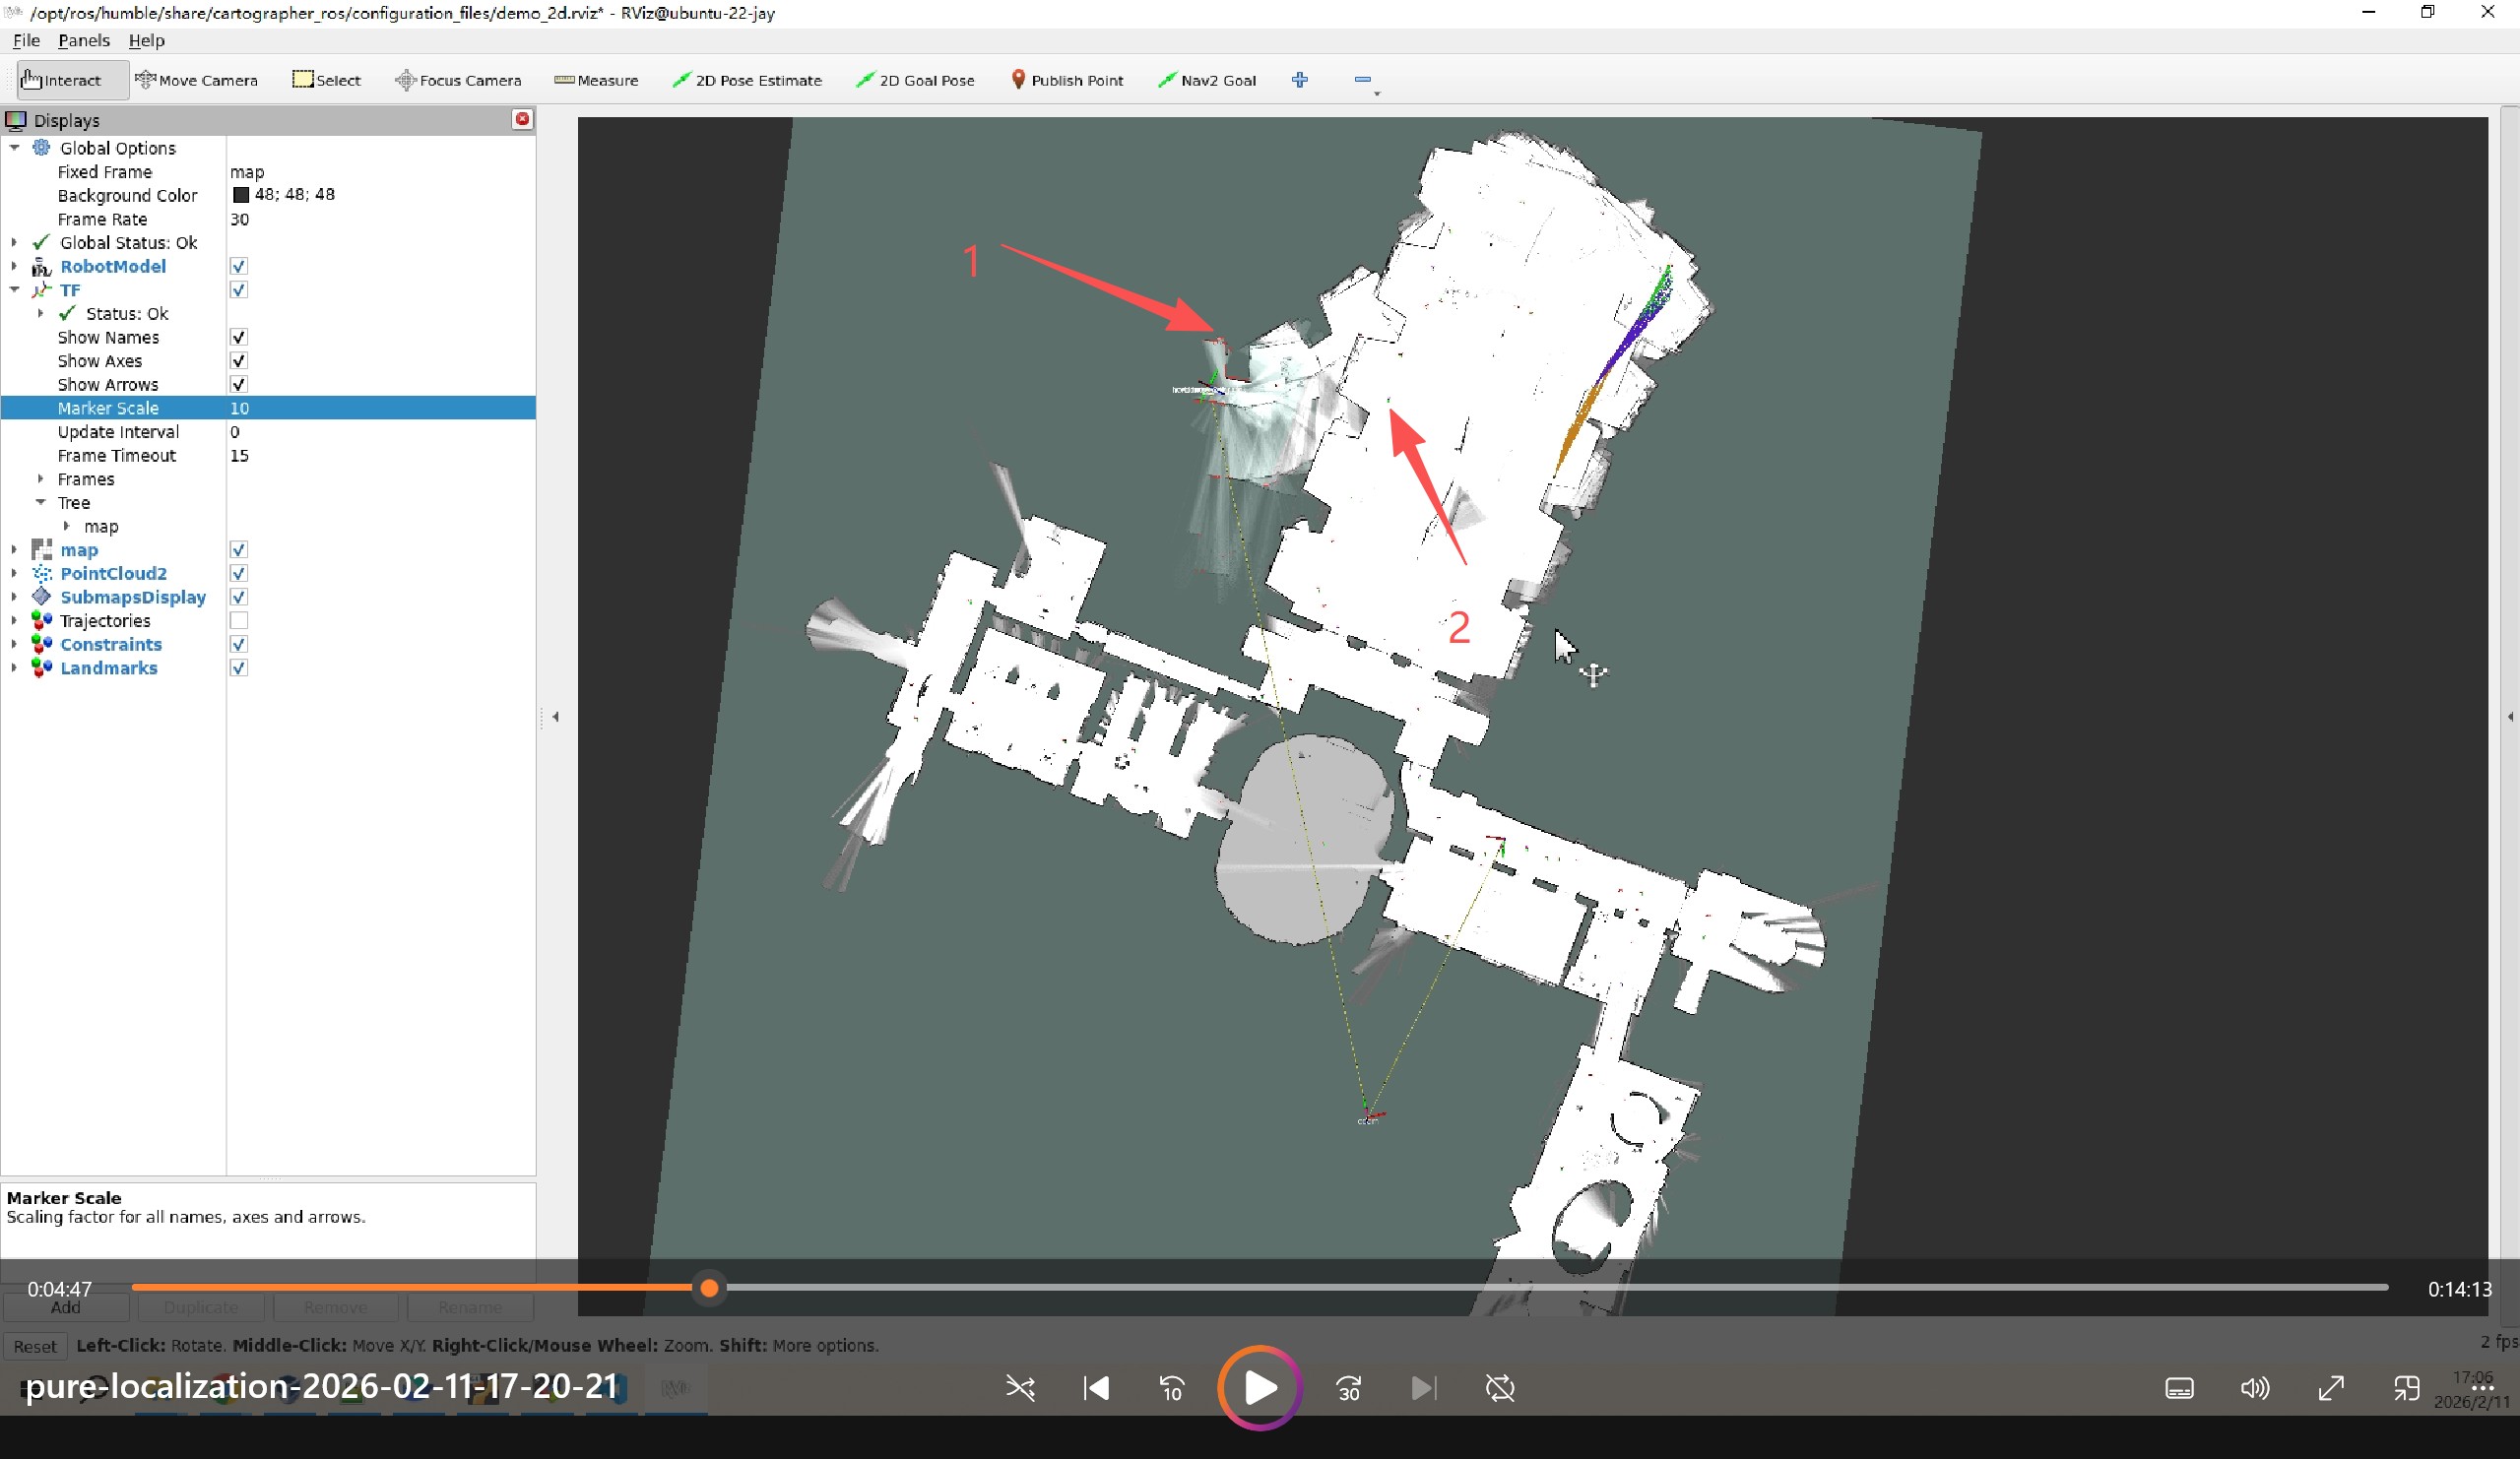
Task: Toggle the Show Arrows checkbox
Action: coord(238,385)
